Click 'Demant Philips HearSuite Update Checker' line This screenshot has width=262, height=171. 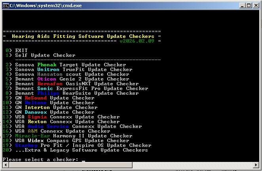click(72, 93)
